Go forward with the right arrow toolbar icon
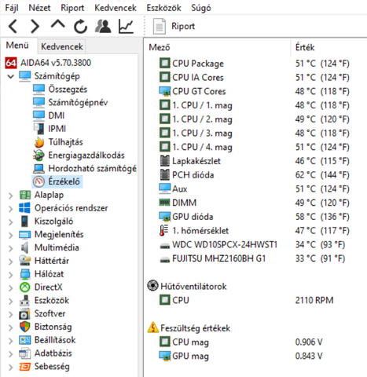 35,26
